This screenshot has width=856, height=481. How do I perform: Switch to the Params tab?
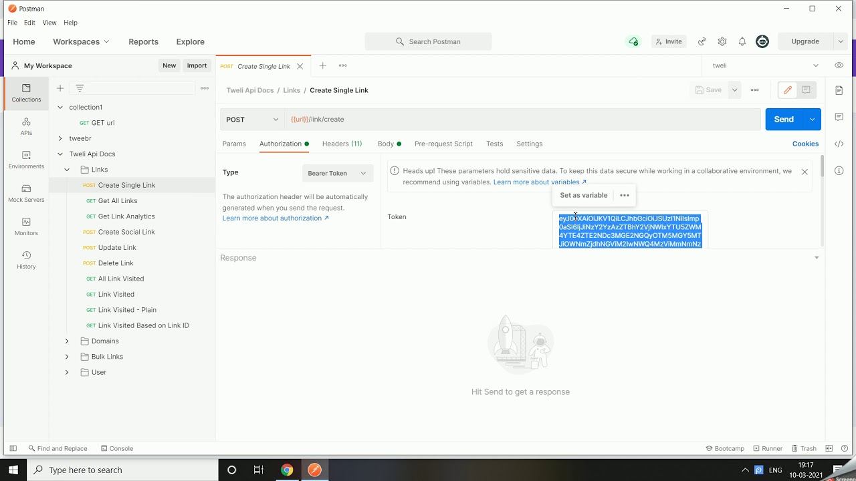234,144
